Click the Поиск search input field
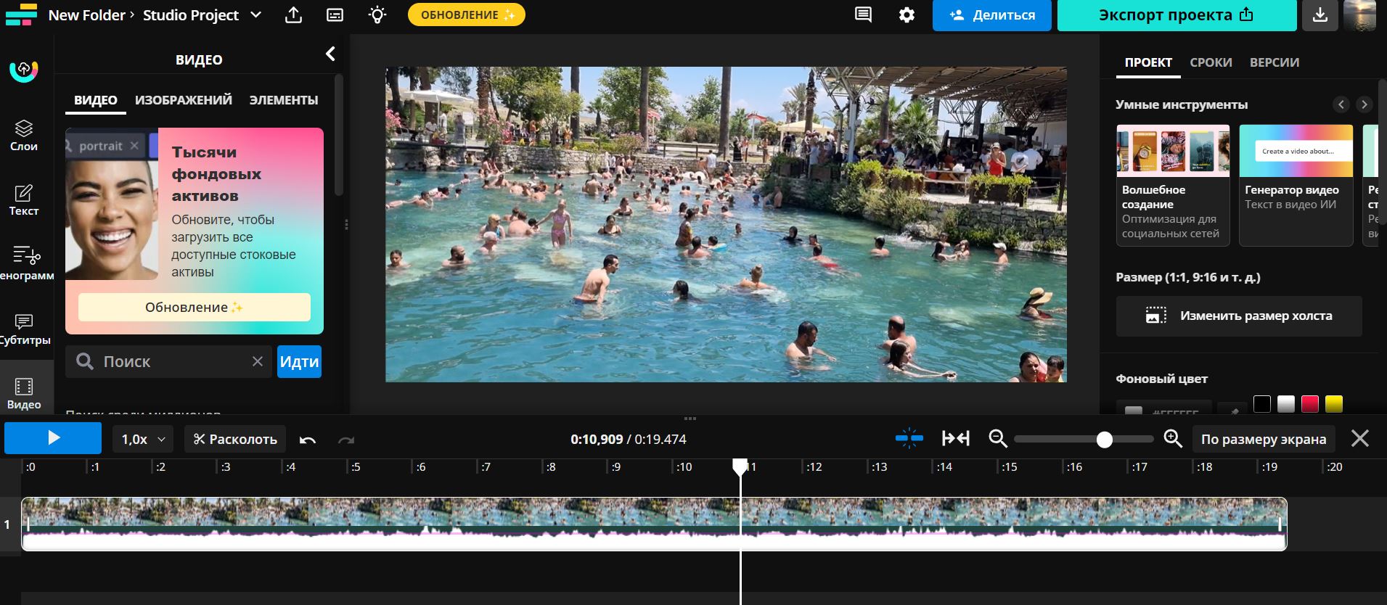 [x=169, y=361]
